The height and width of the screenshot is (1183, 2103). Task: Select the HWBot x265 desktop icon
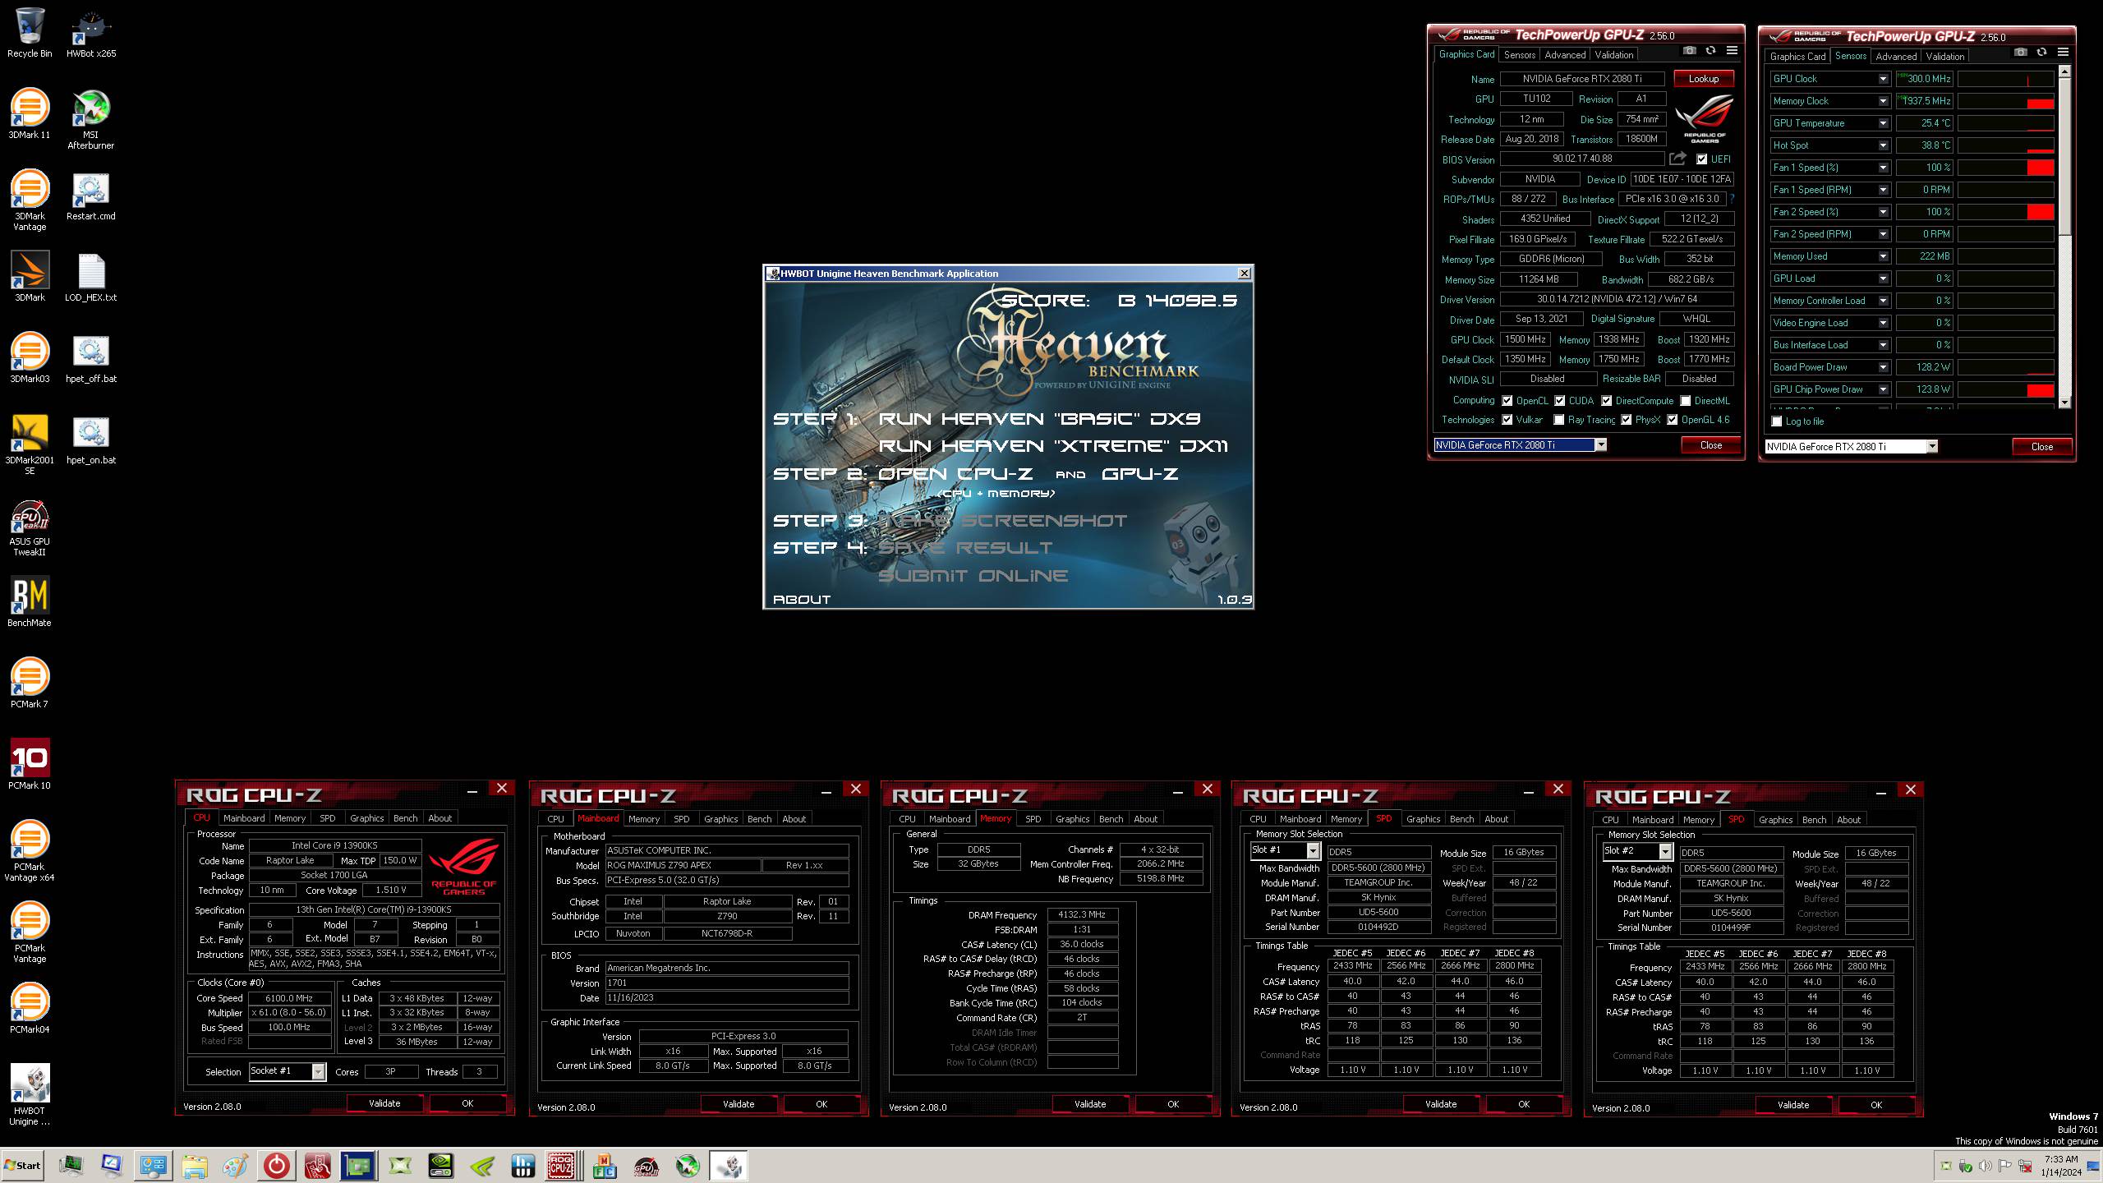[90, 33]
